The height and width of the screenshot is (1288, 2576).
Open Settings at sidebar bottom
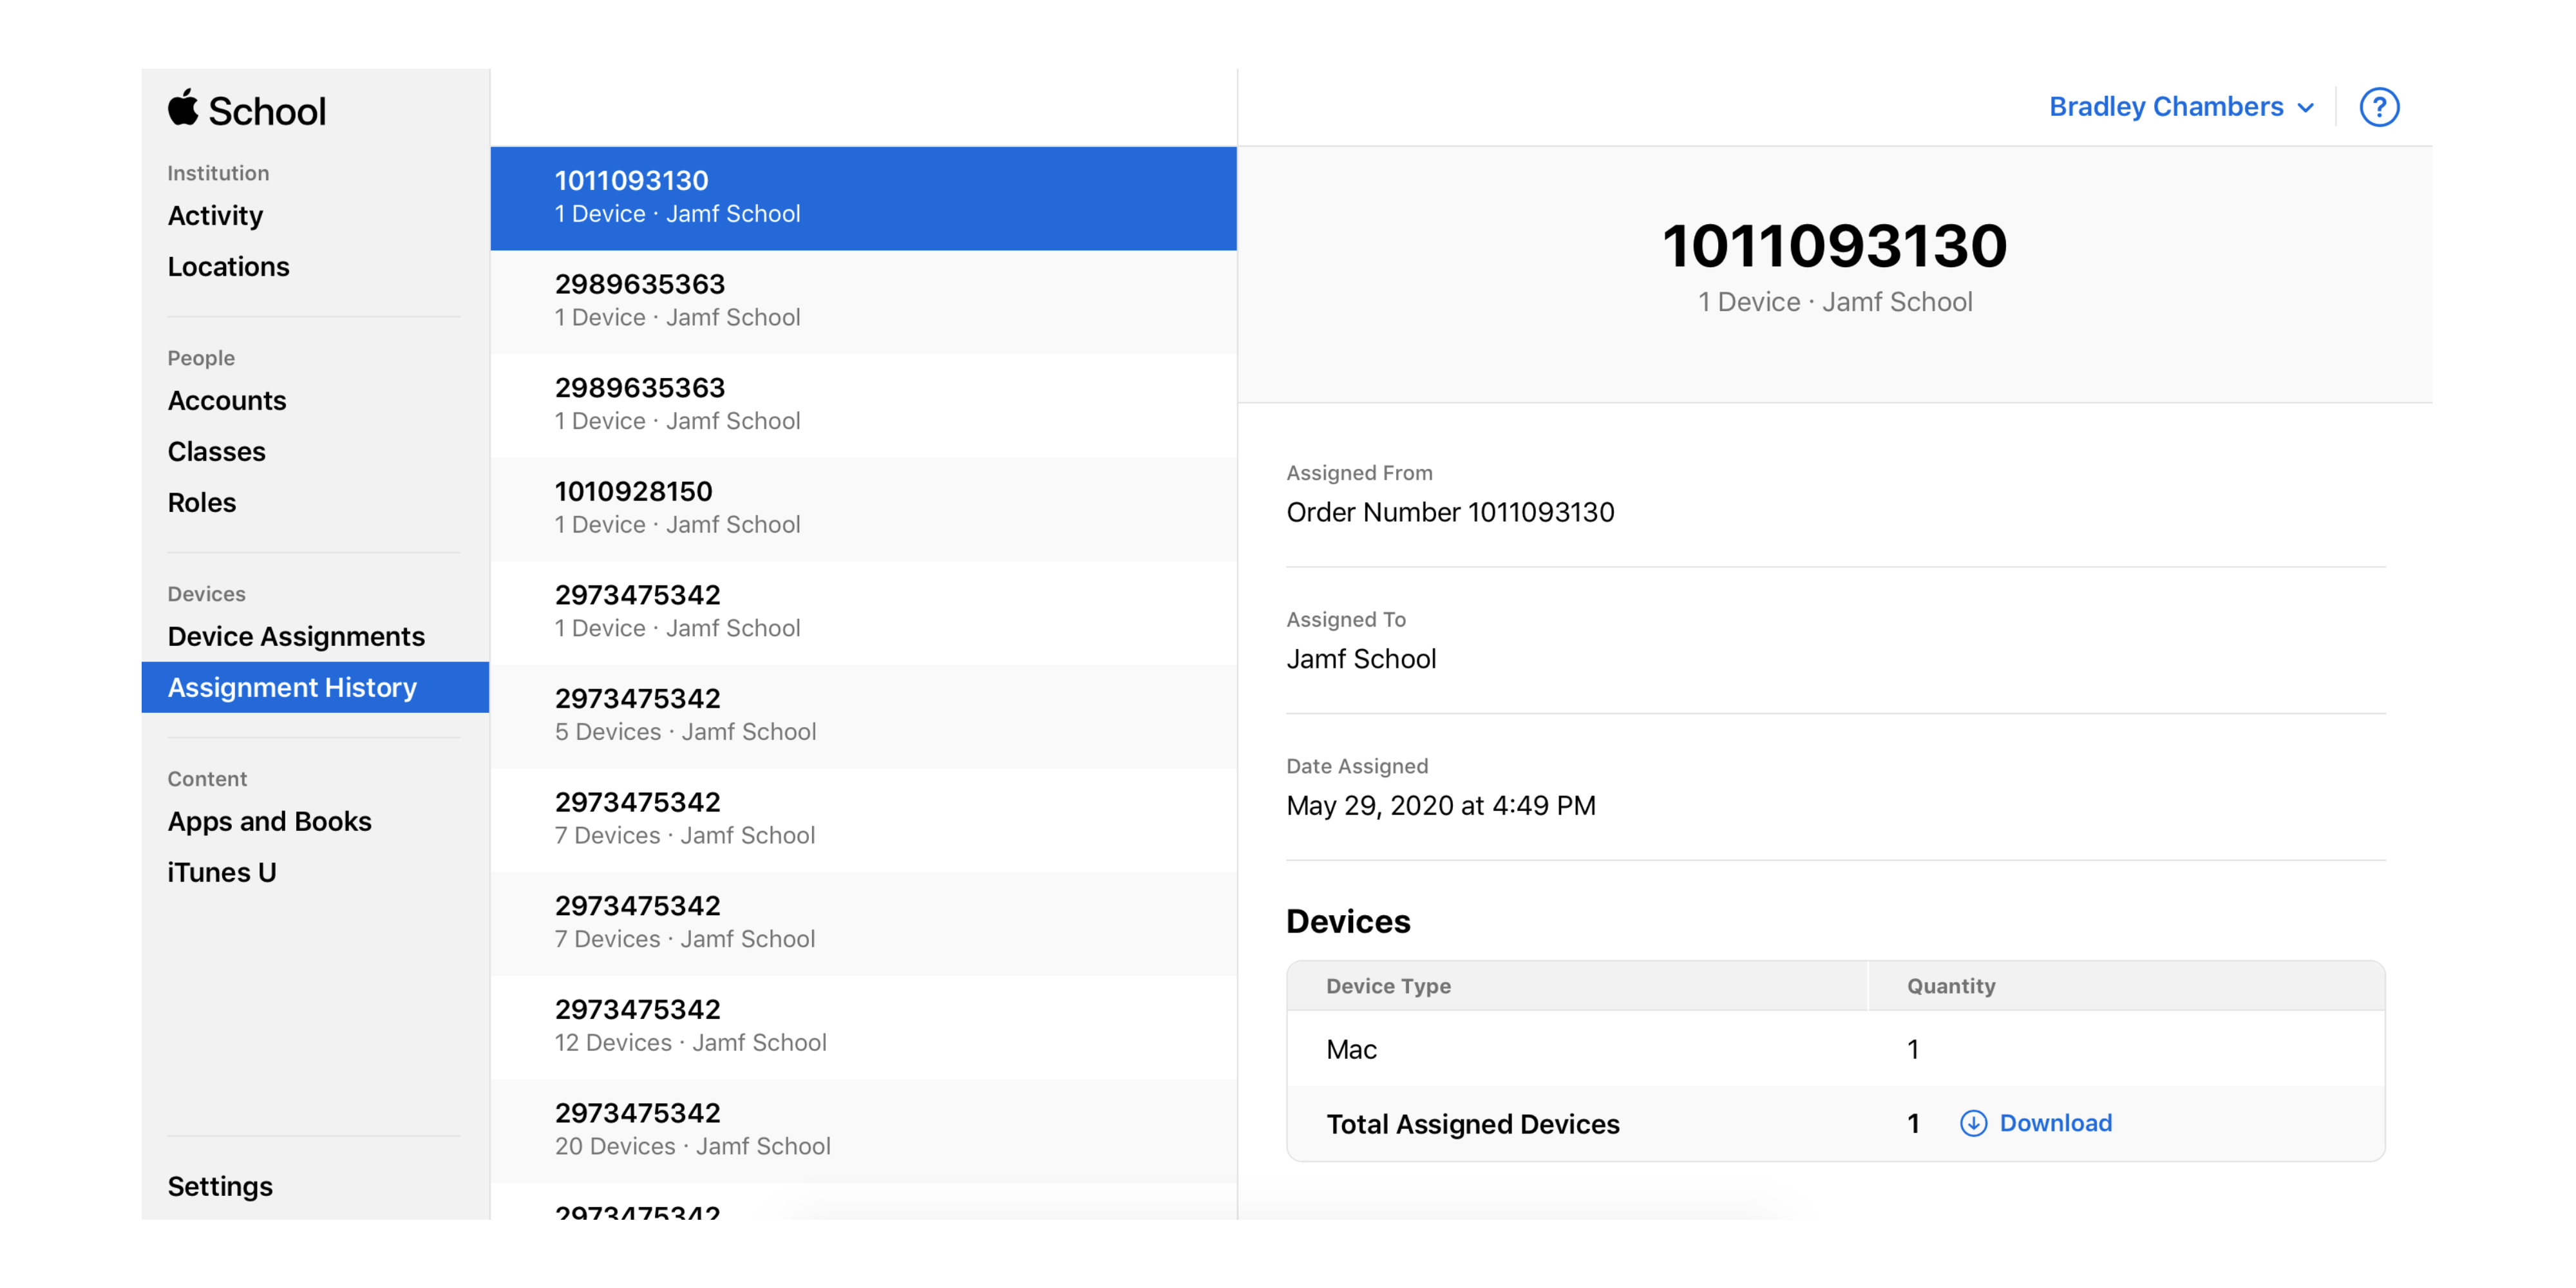pyautogui.click(x=220, y=1187)
